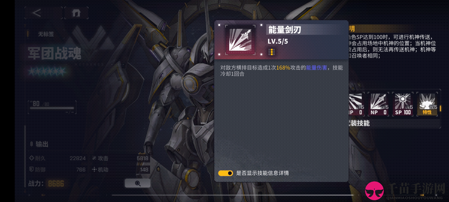Tap the level 80/80 progress bar

tap(52, 107)
